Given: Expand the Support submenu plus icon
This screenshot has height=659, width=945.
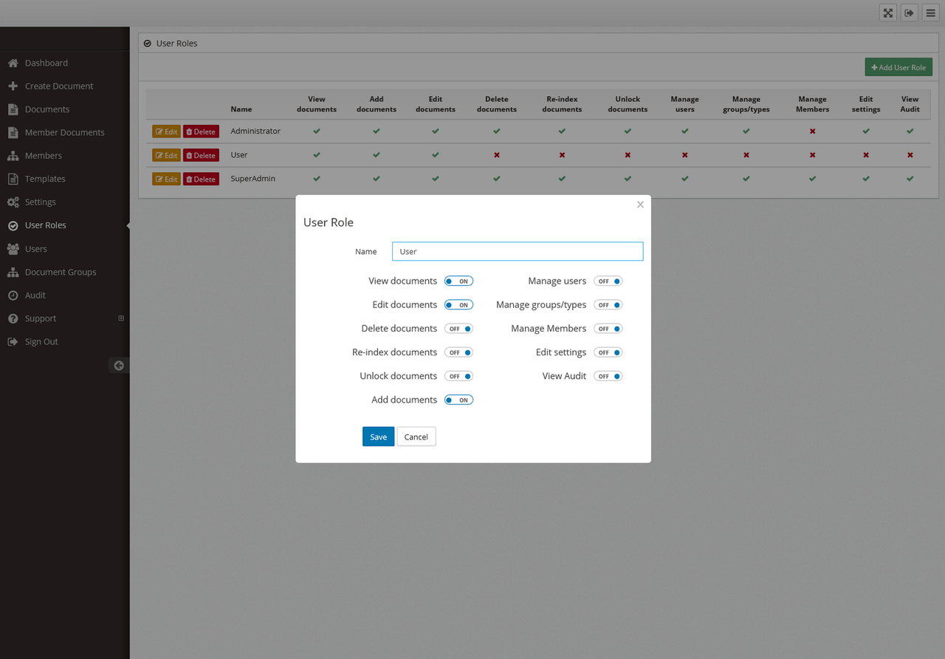Looking at the screenshot, I should click(x=121, y=318).
